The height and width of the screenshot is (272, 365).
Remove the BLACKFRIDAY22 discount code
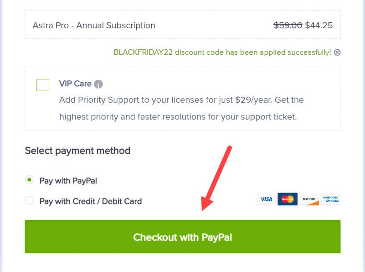pyautogui.click(x=337, y=52)
